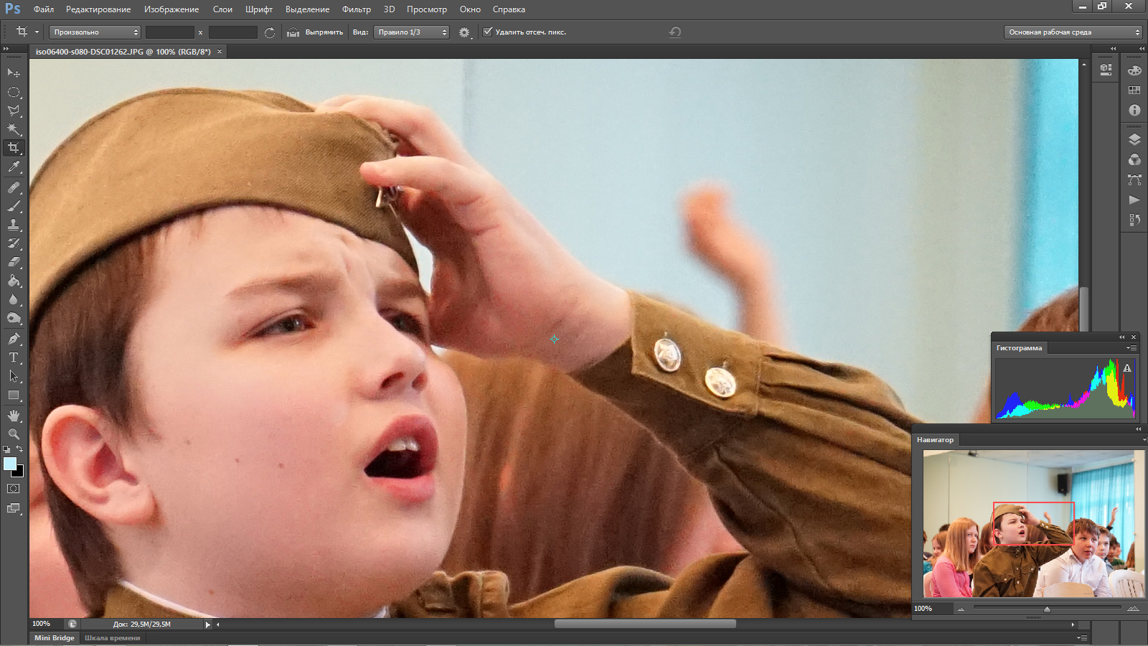Activate the Type (T) tool

click(14, 357)
